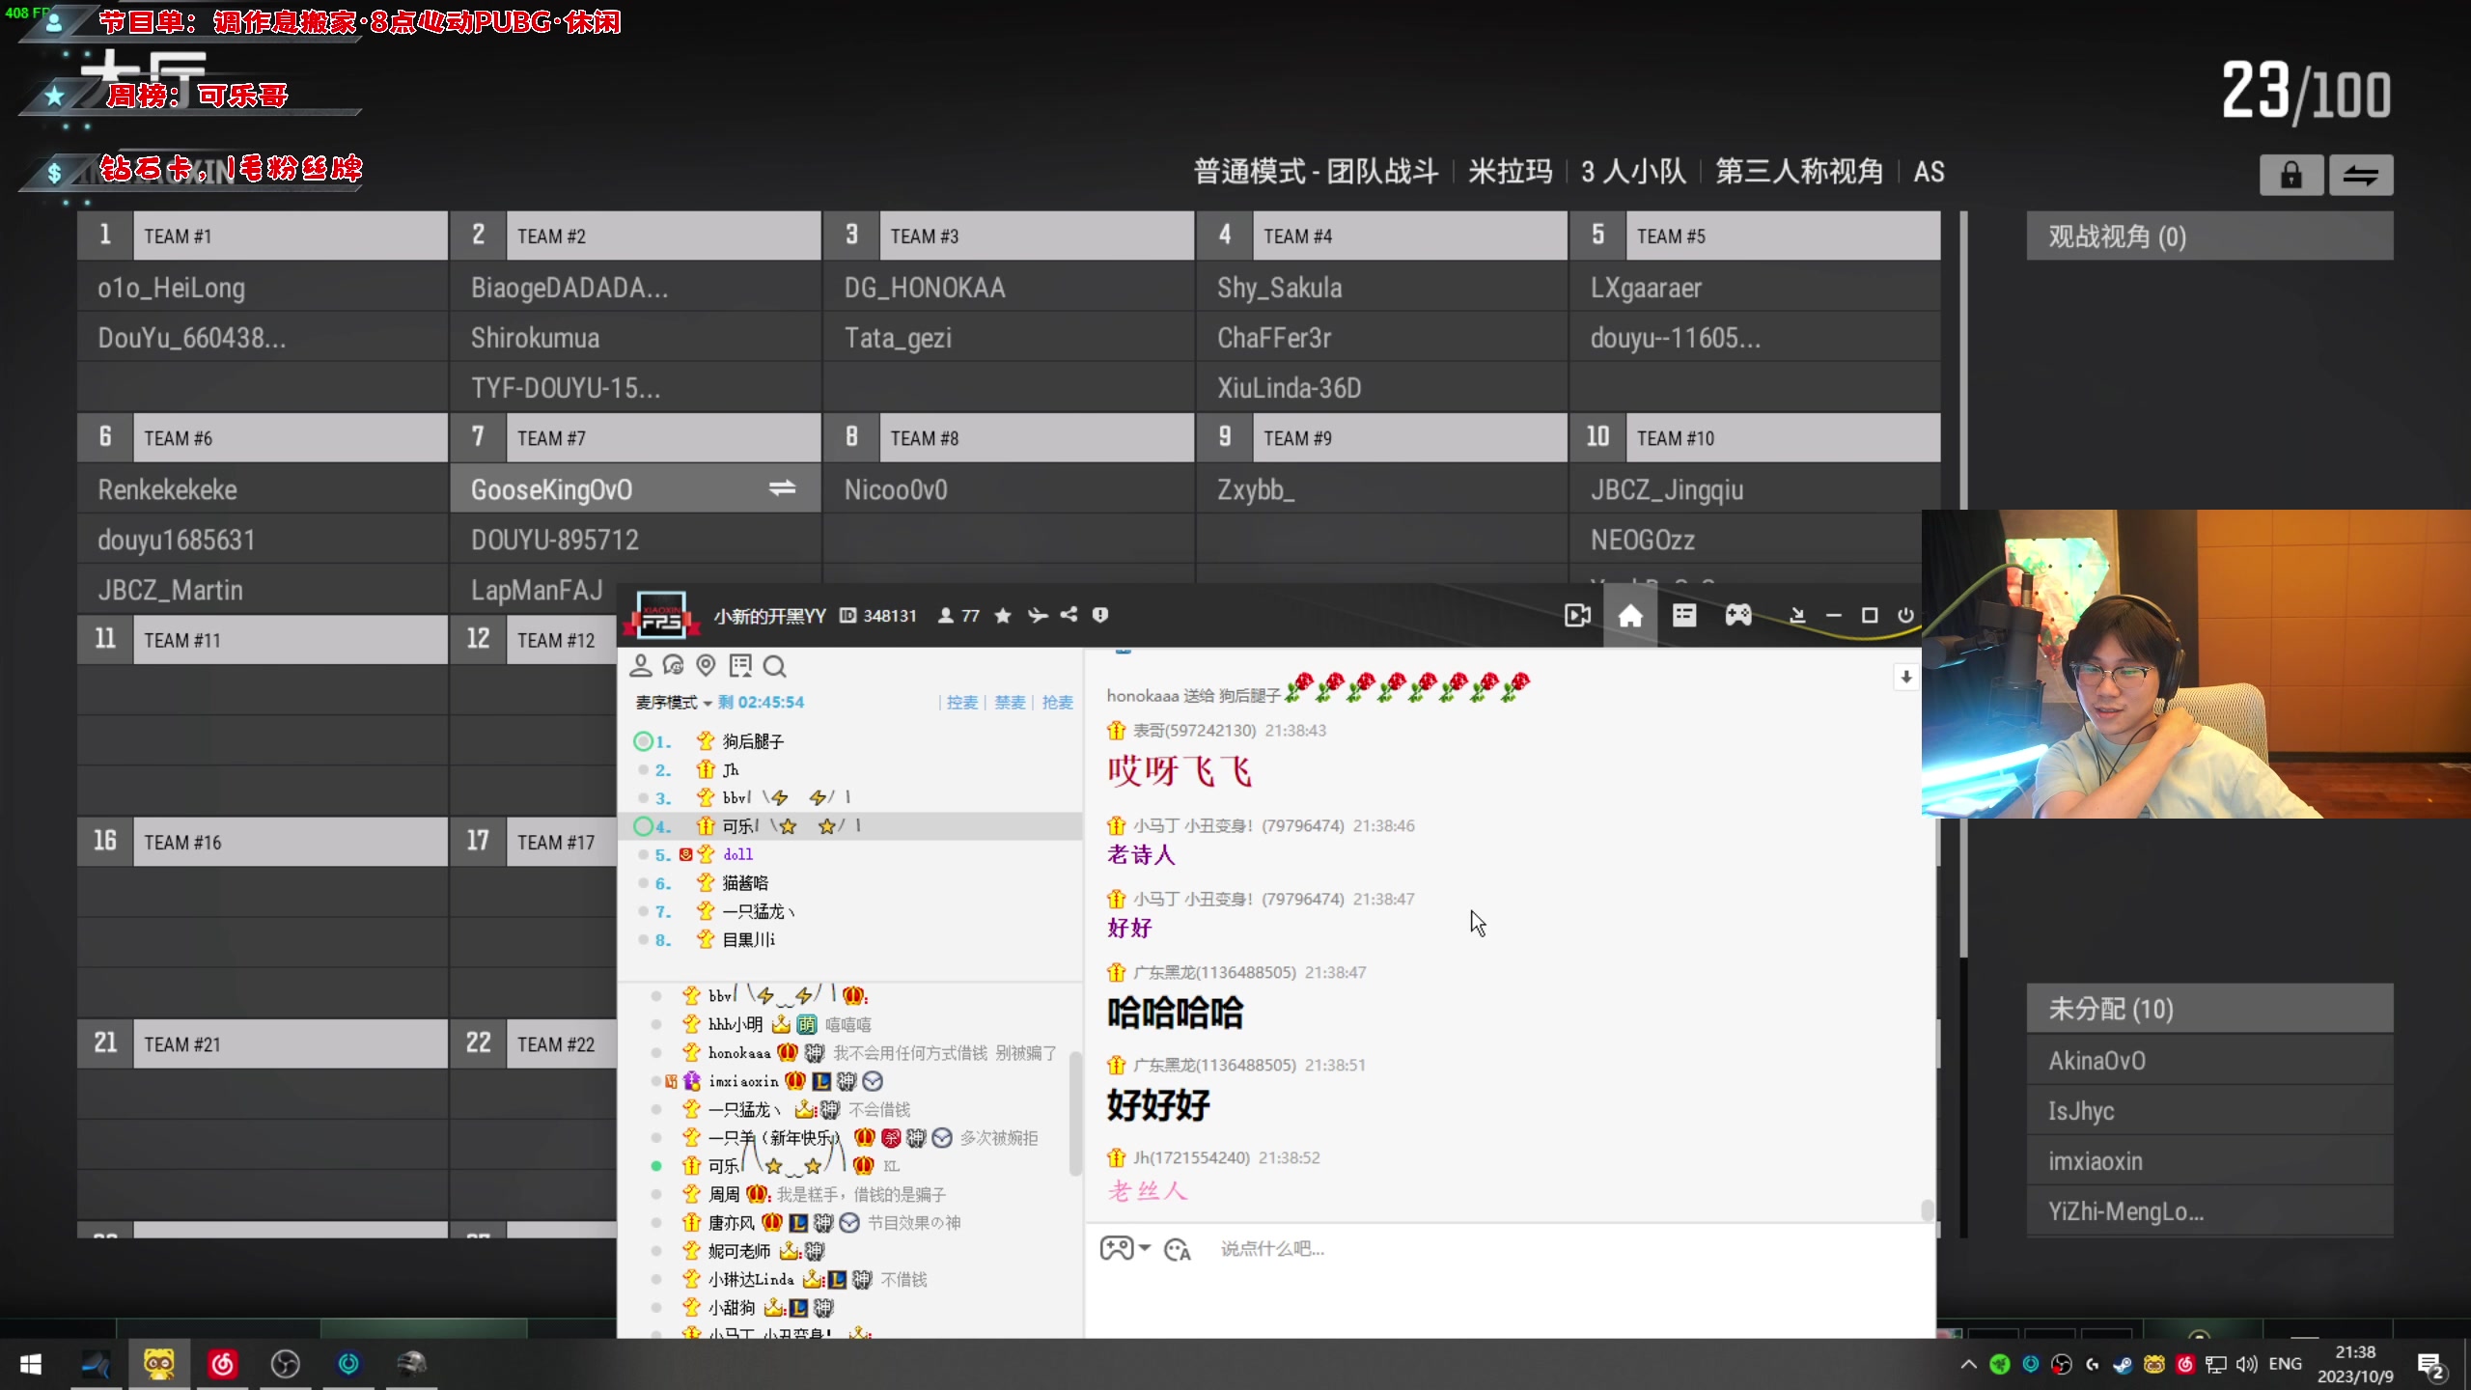Go to the Home view in the YY window
The height and width of the screenshot is (1390, 2471).
click(1630, 615)
